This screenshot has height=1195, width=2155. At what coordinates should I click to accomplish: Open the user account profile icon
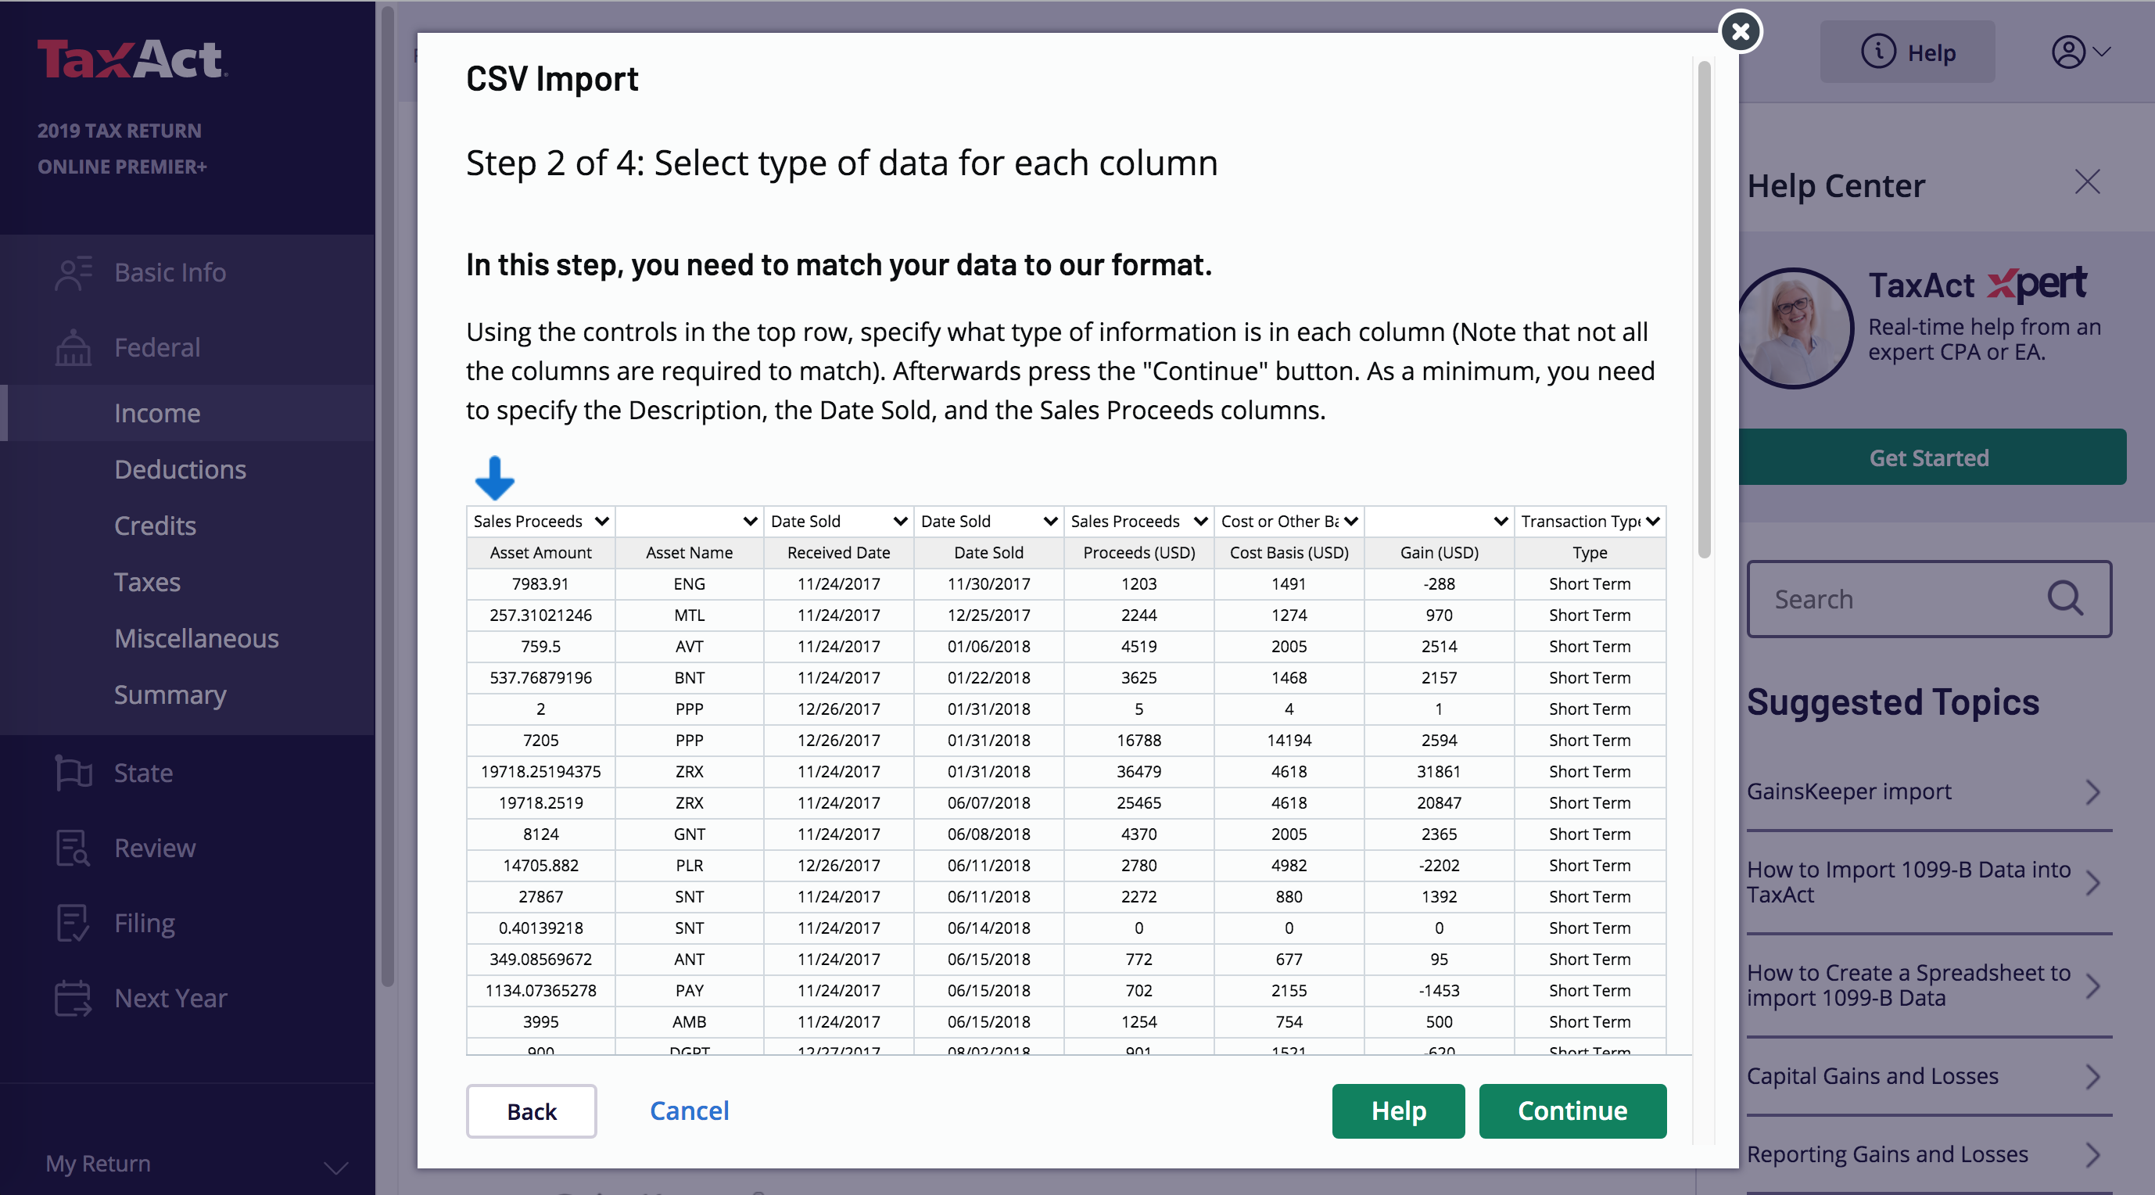(2068, 52)
